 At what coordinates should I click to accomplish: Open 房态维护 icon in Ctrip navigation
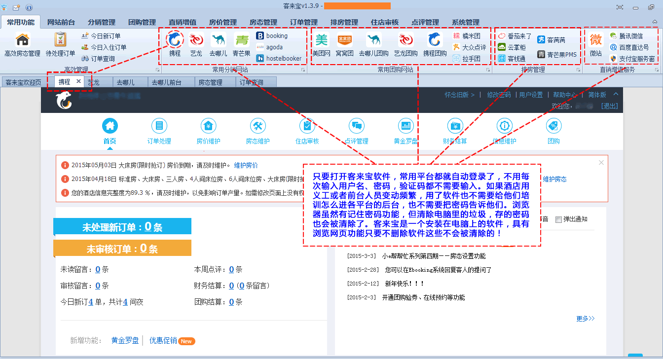click(x=258, y=126)
